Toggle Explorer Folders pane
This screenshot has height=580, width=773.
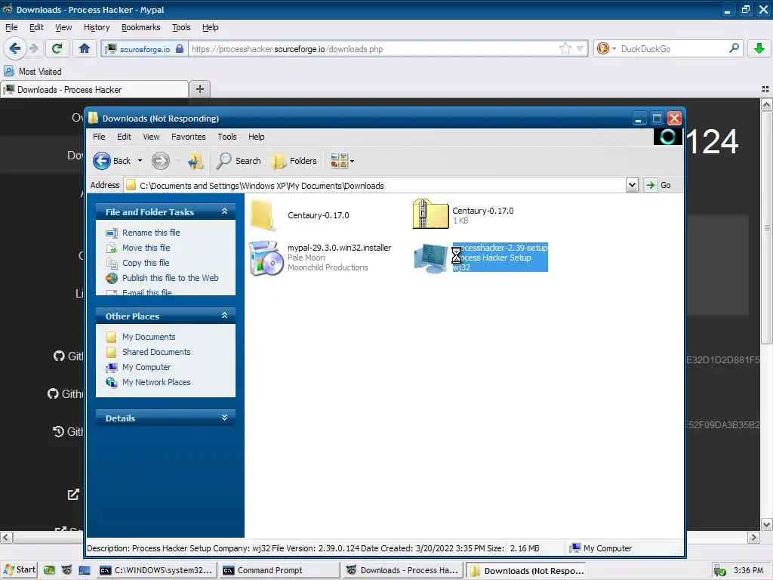pos(294,161)
